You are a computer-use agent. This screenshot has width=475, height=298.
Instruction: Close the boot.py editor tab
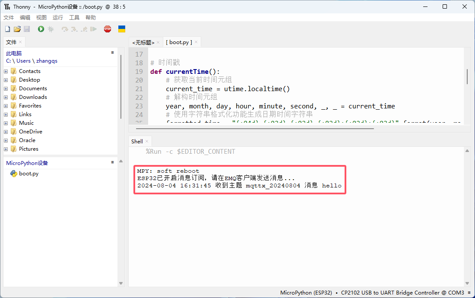[196, 42]
